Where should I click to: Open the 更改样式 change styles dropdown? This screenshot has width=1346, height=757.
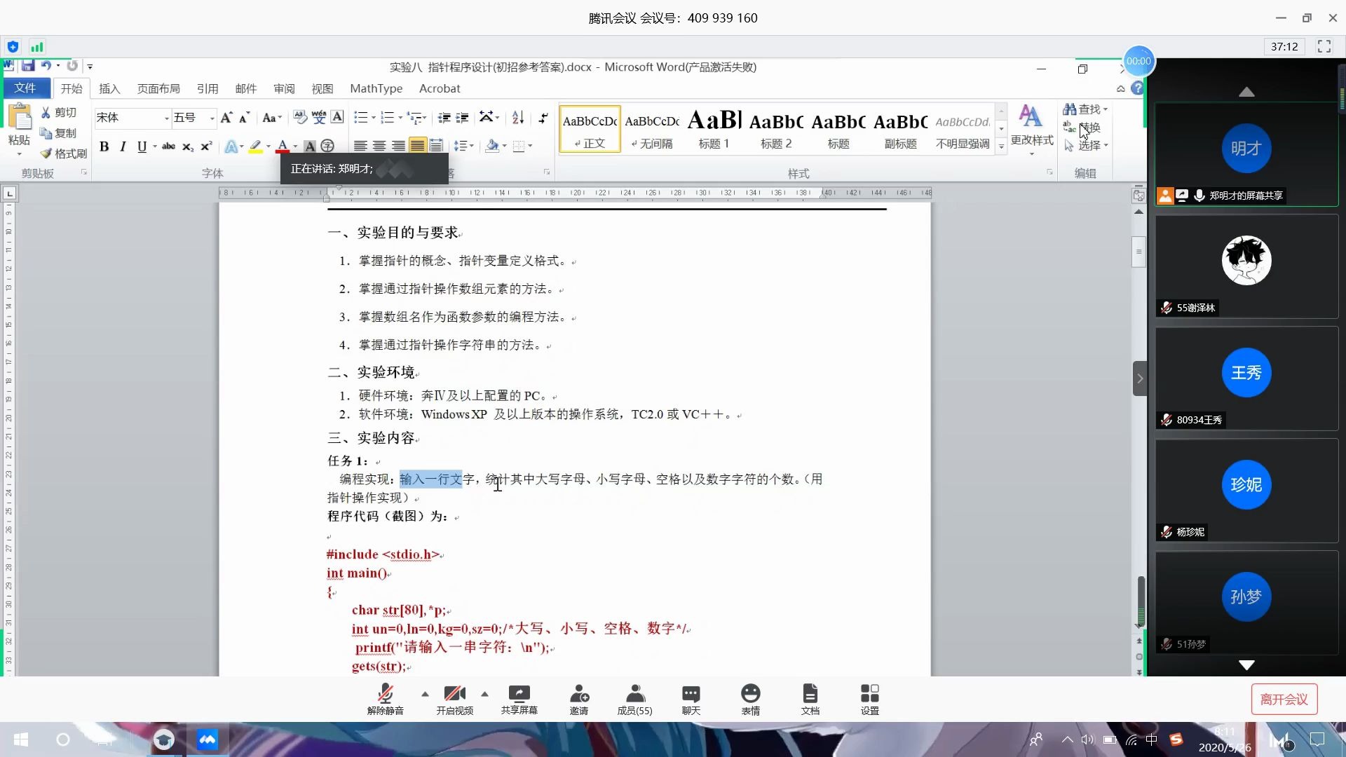click(1031, 128)
